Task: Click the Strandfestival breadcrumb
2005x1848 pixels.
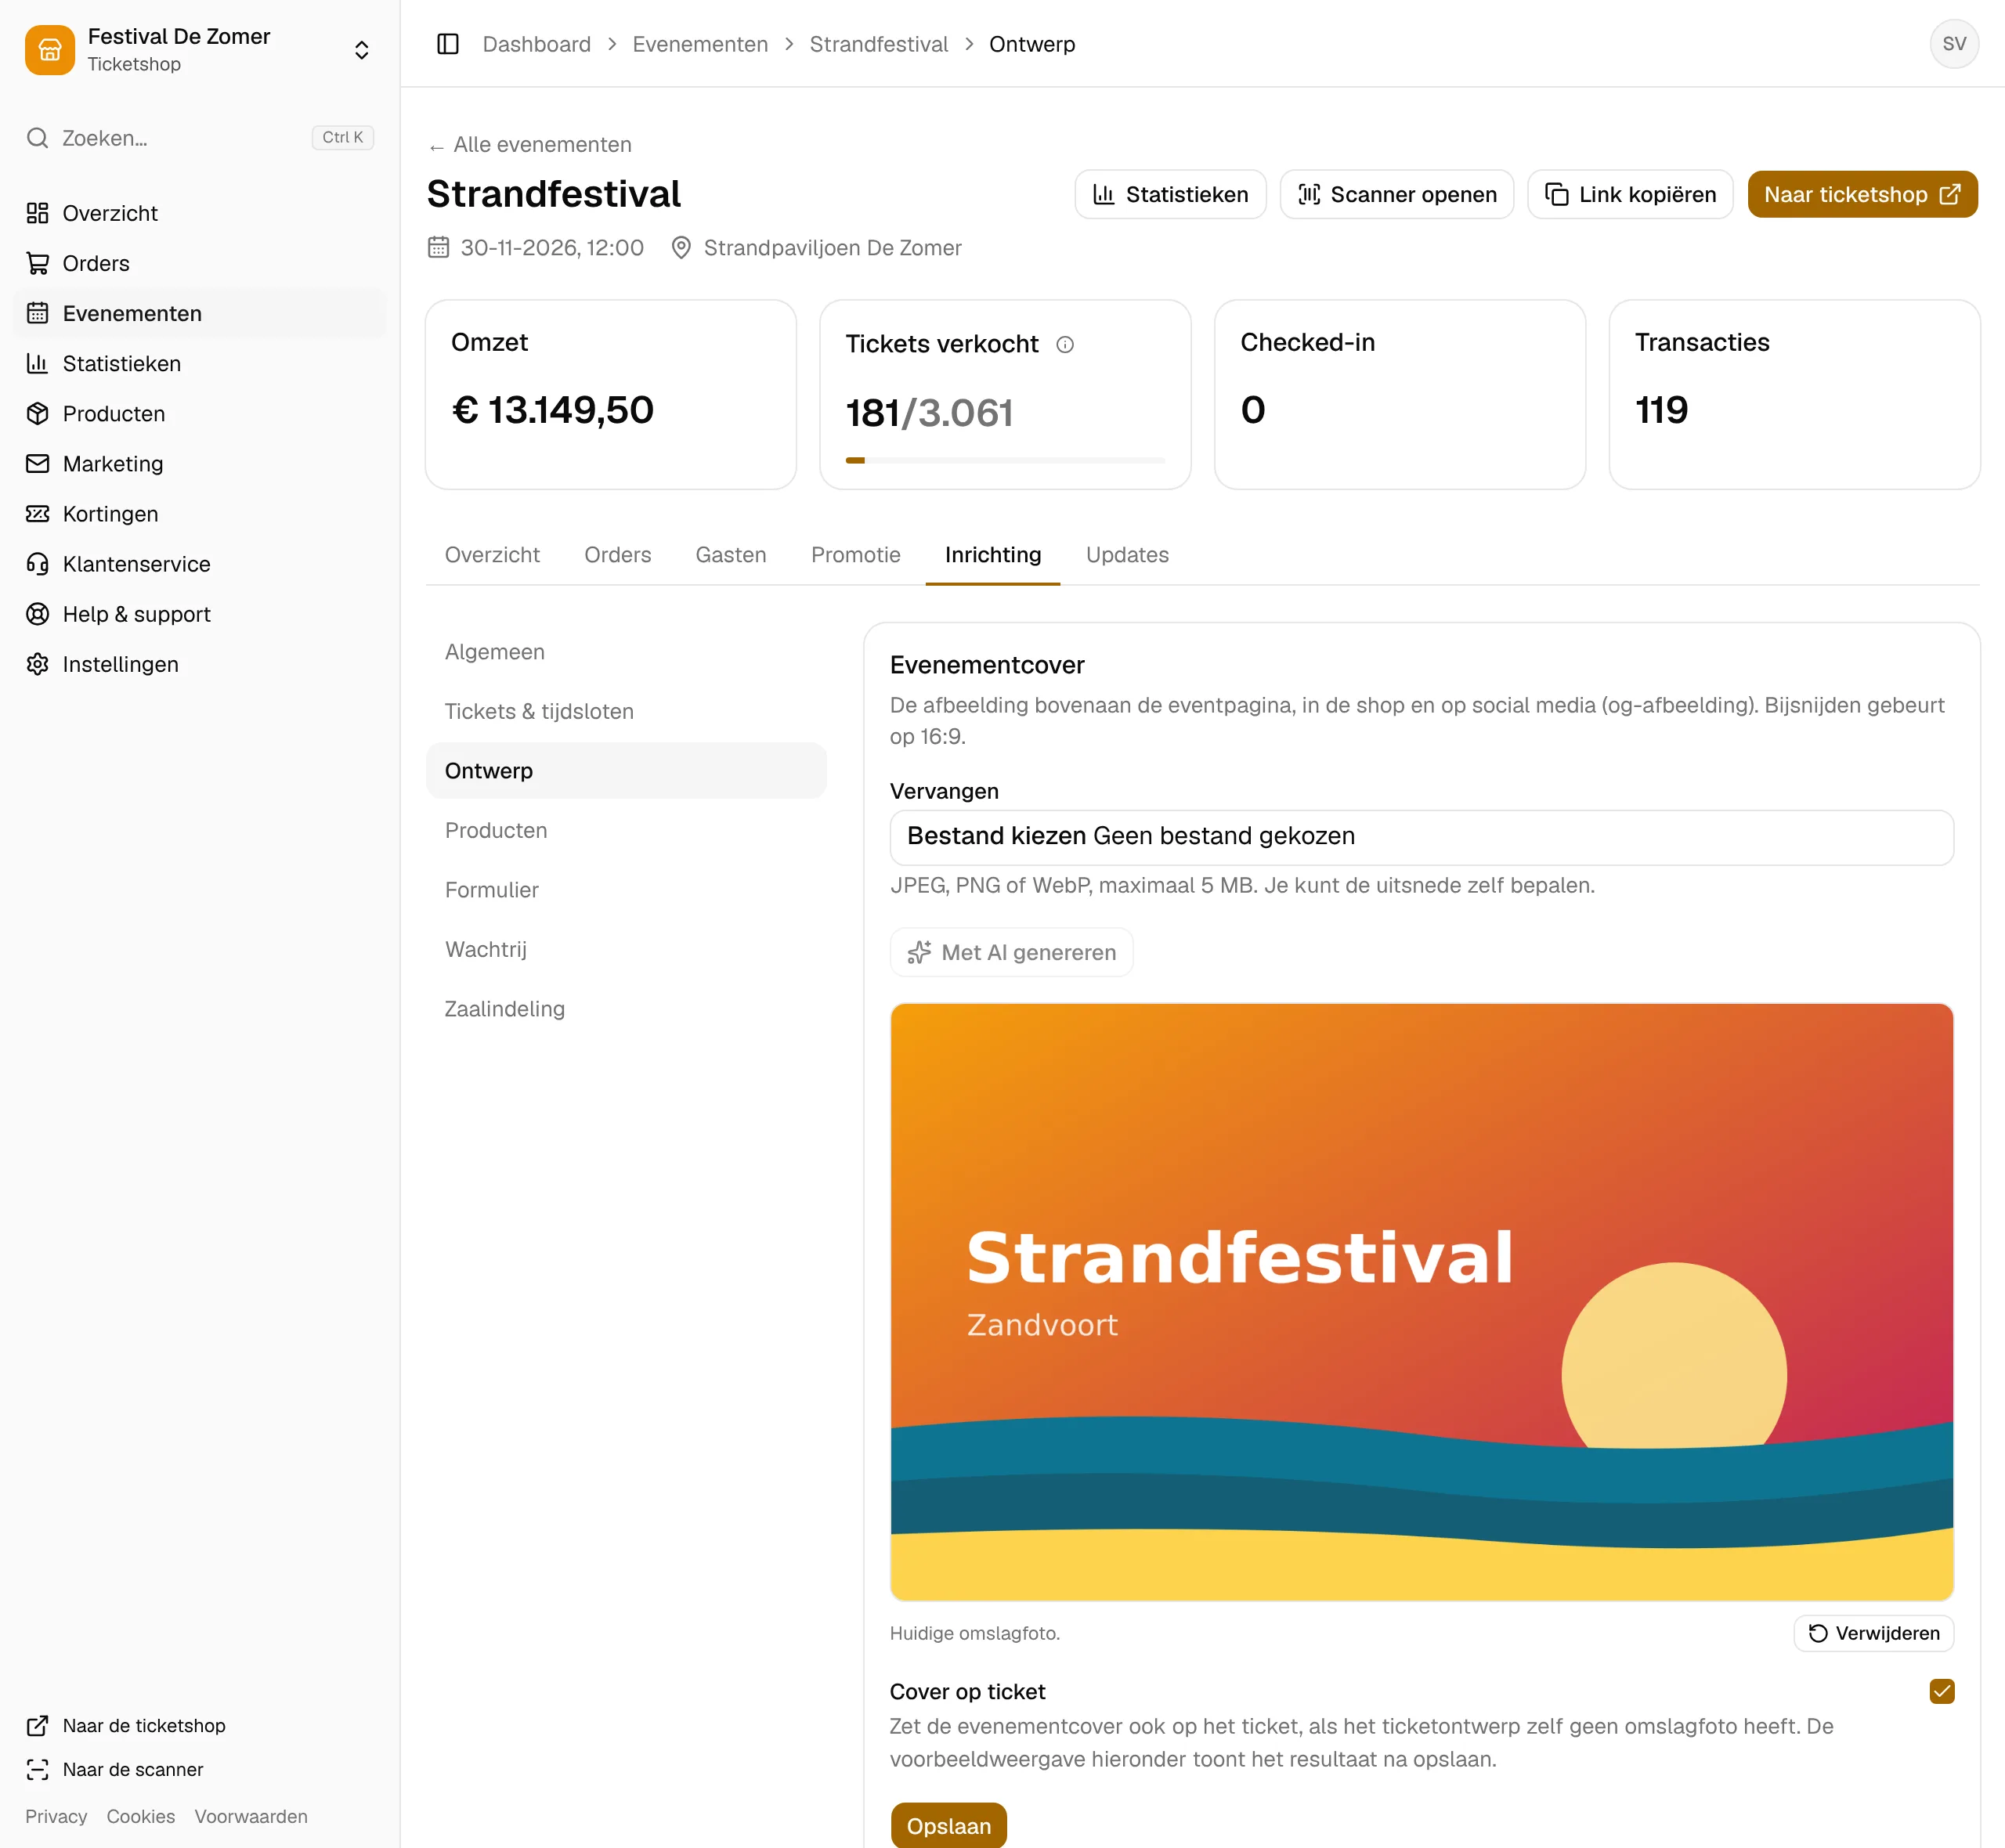Action: tap(878, 44)
